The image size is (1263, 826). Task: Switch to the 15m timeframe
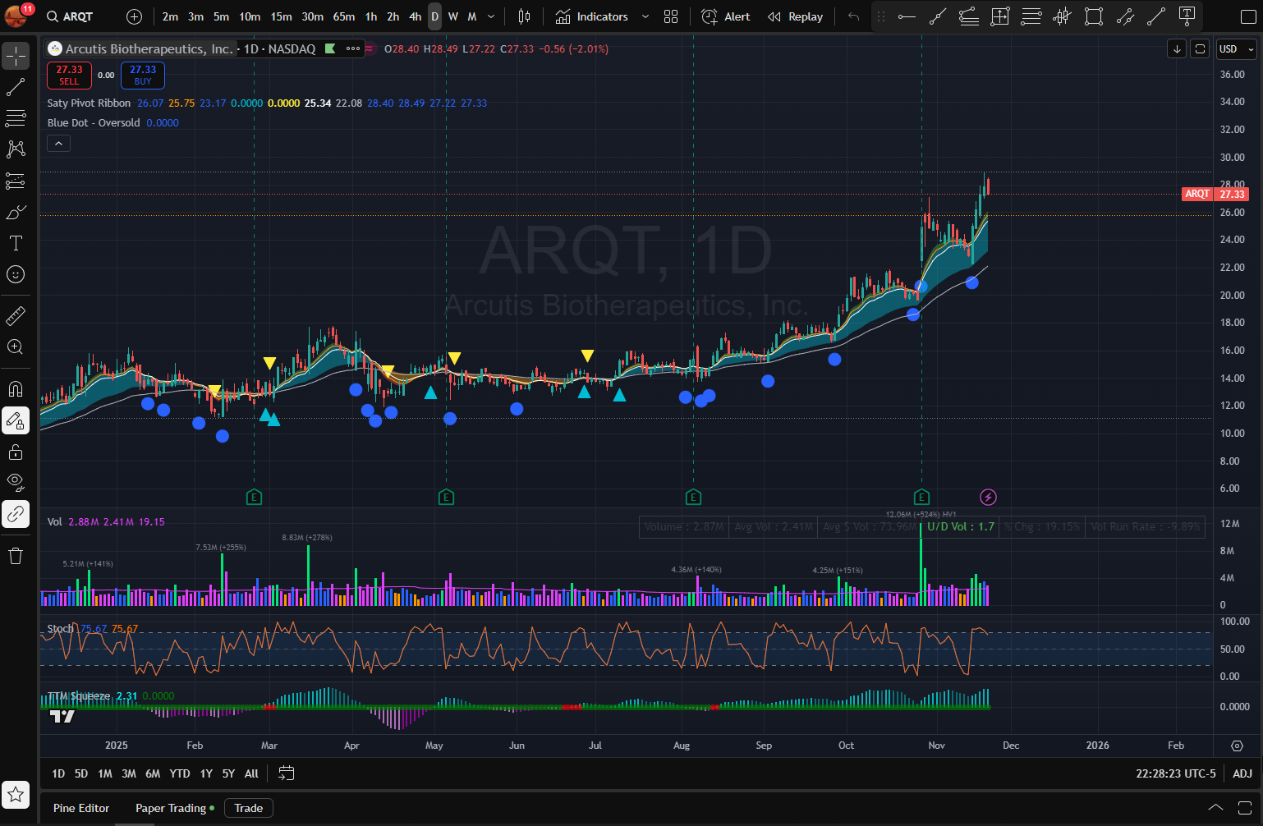coord(282,16)
